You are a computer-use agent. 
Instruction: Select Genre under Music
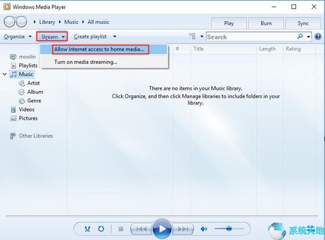coord(34,101)
